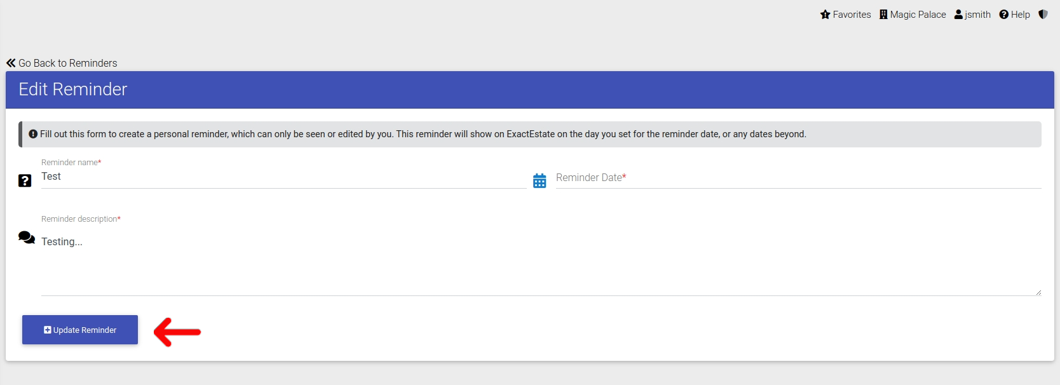
Task: Click the shield icon in top bar
Action: [1043, 14]
